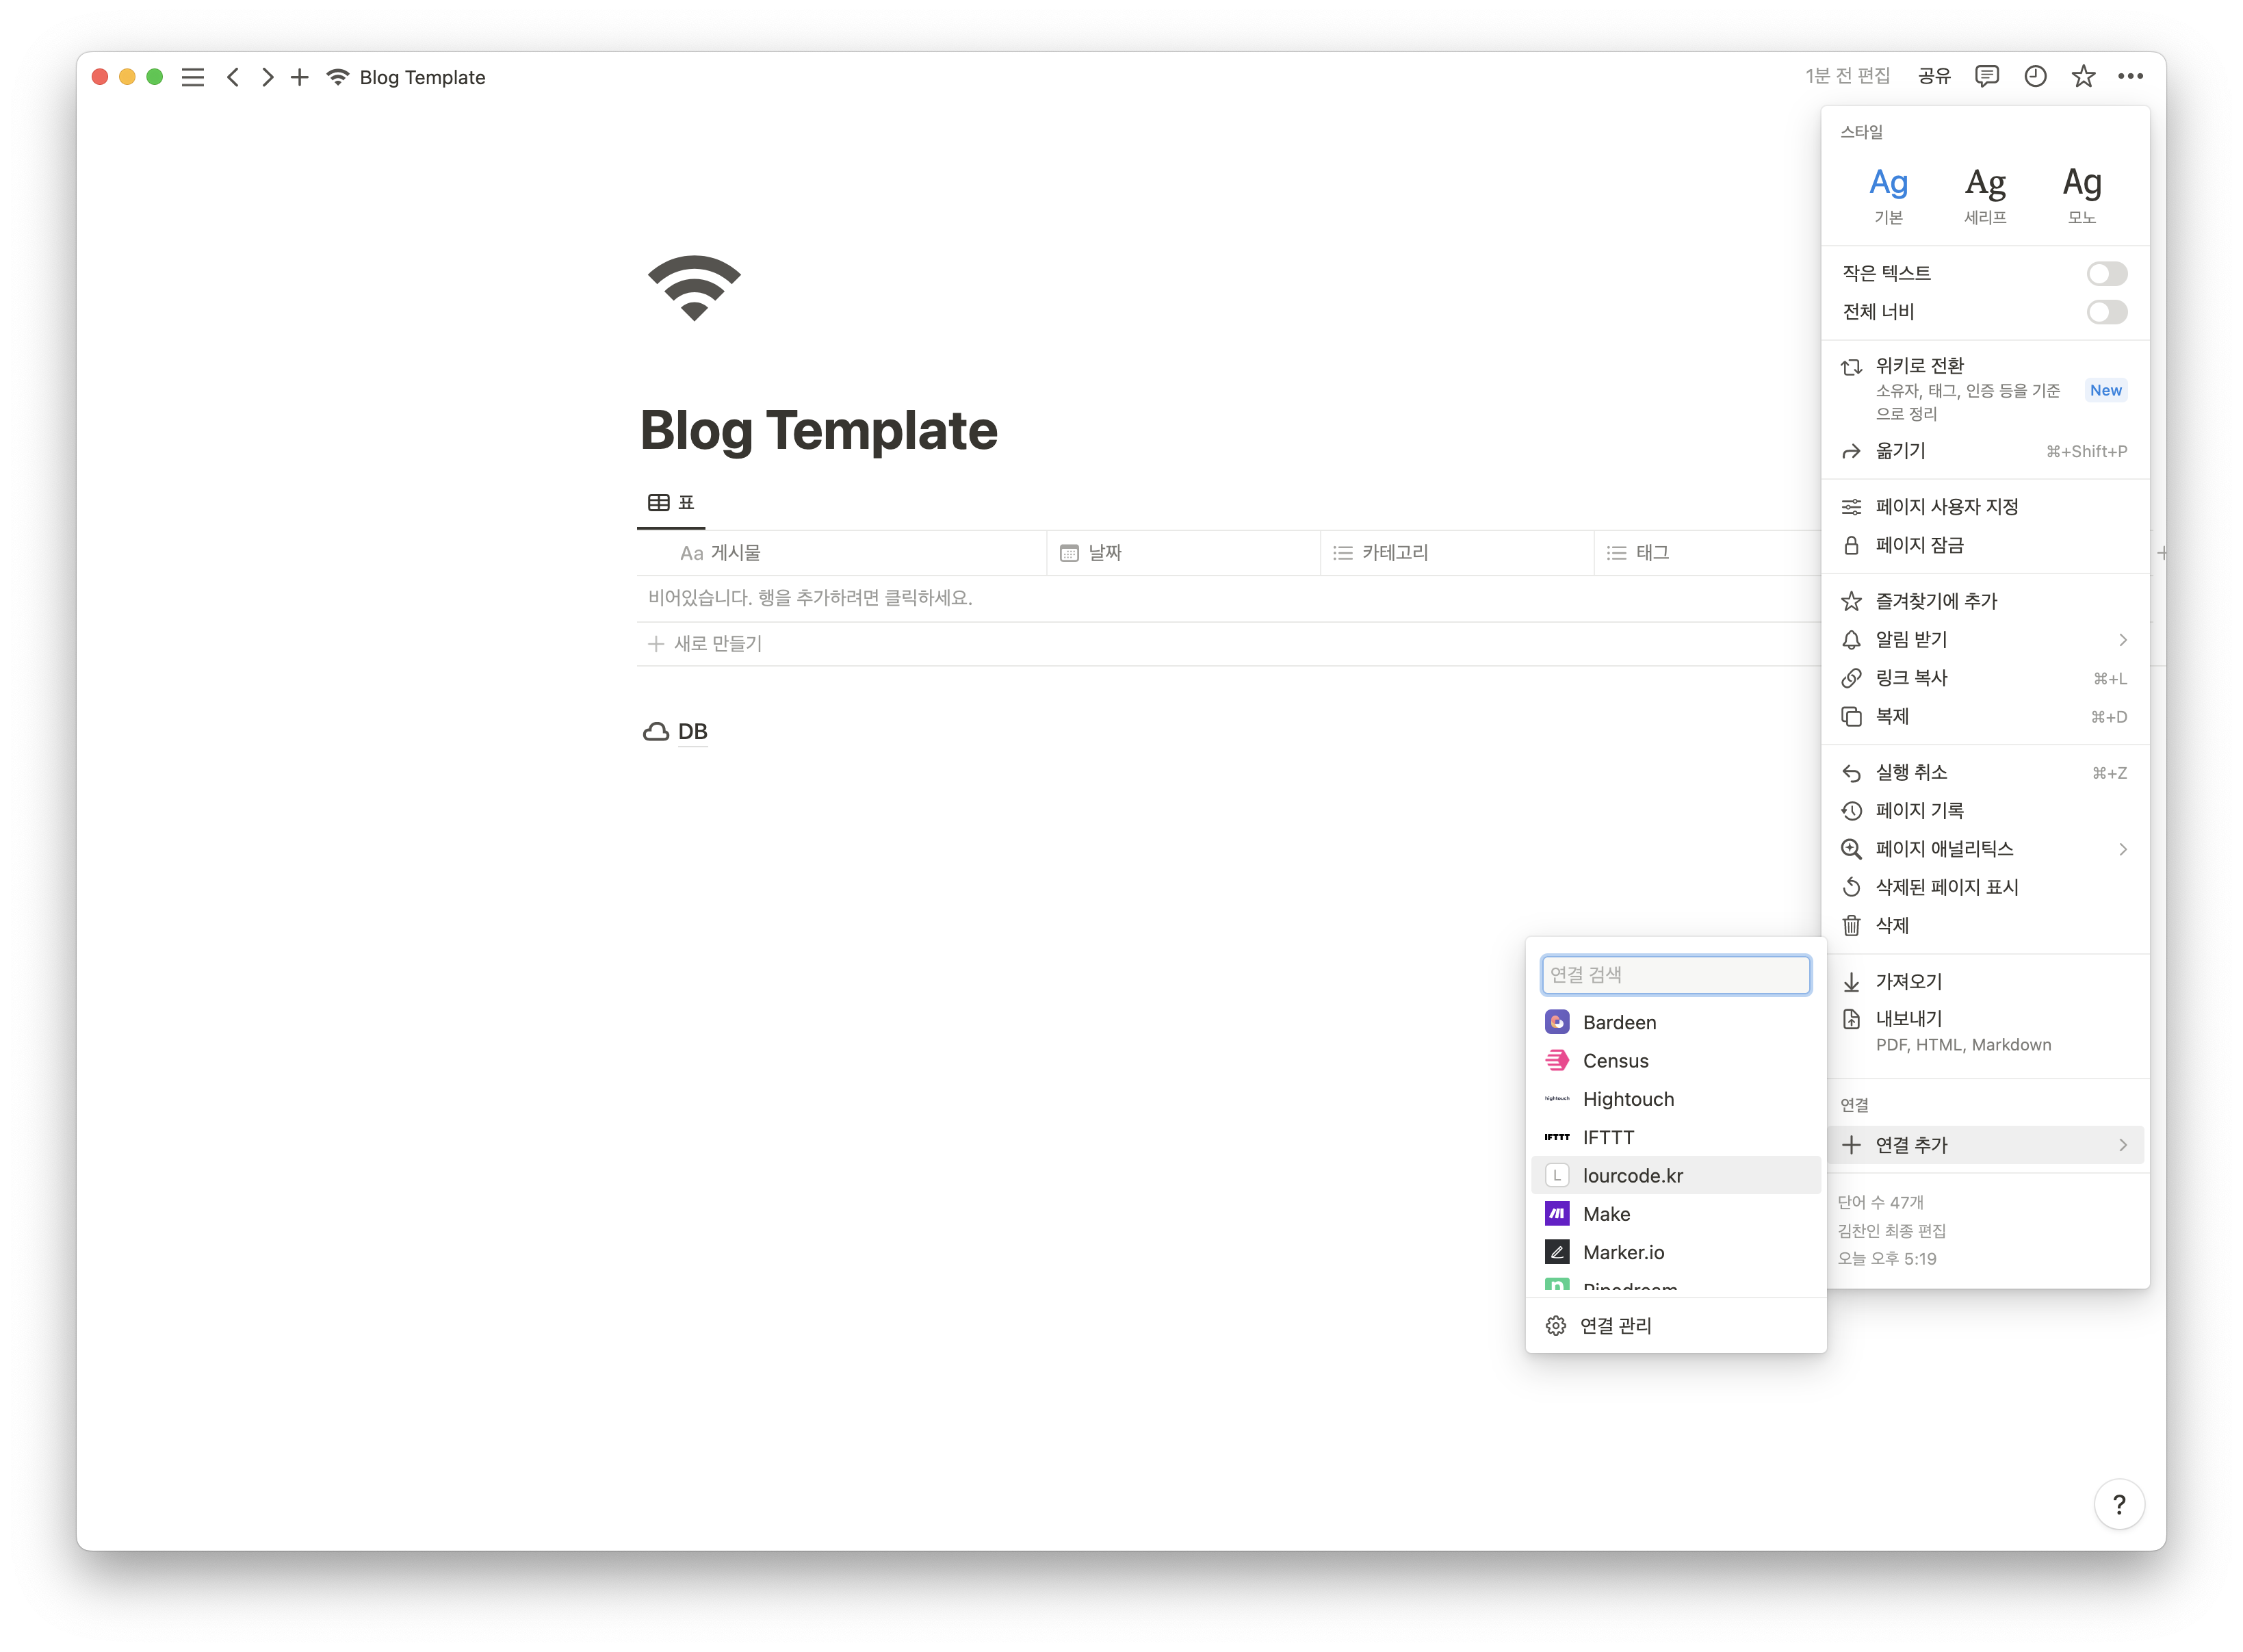The image size is (2243, 1652).
Task: Click the updates clock icon in top bar
Action: [2035, 76]
